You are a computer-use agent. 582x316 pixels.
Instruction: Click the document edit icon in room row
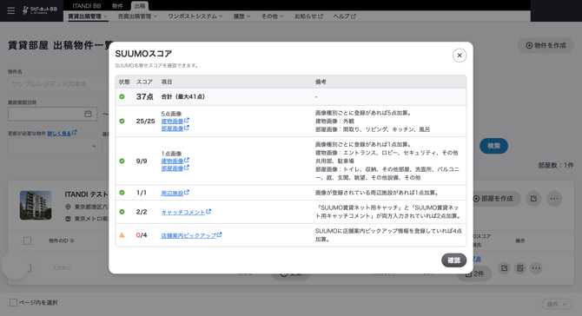coord(520,267)
